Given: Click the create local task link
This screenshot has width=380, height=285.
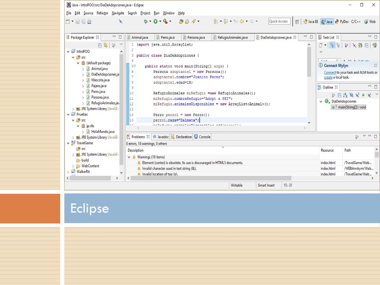Looking at the screenshot, I should tap(328, 77).
